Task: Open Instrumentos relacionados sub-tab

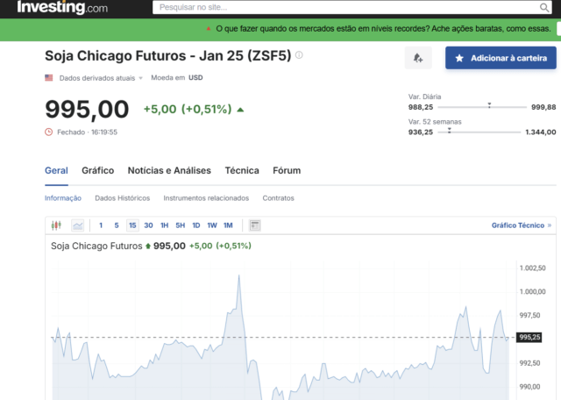Action: pos(206,198)
